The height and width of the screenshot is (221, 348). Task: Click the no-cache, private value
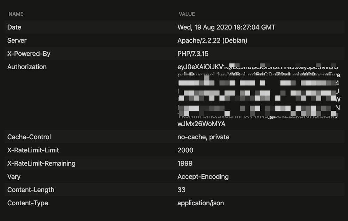point(203,137)
